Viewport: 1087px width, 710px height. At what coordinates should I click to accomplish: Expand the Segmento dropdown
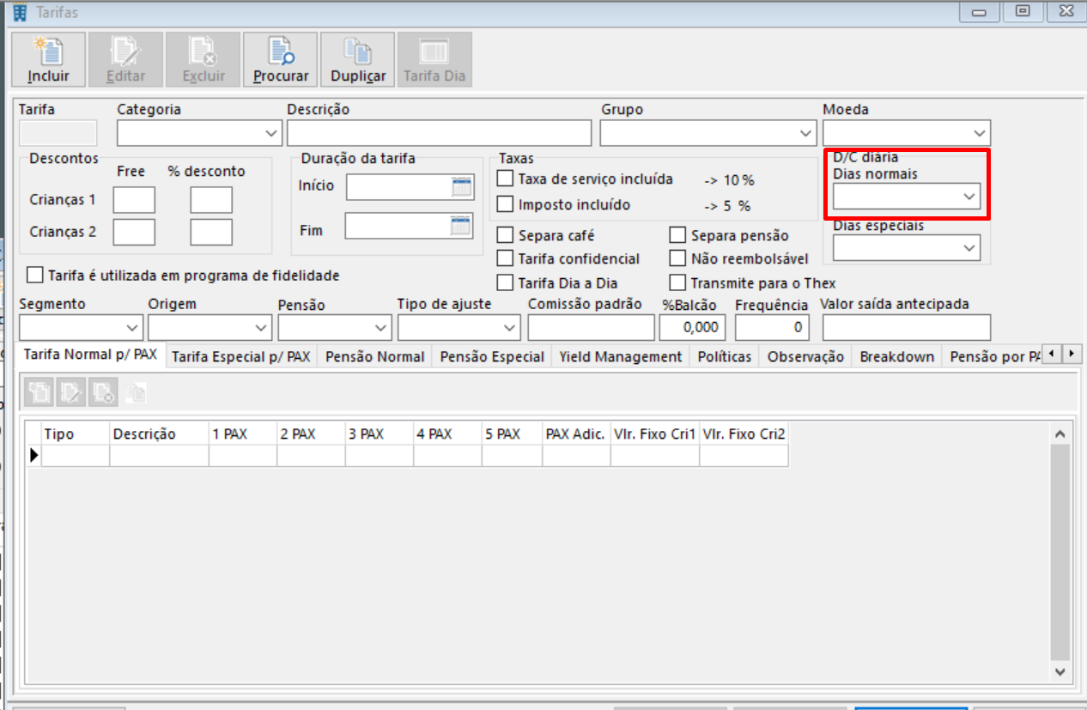click(132, 328)
